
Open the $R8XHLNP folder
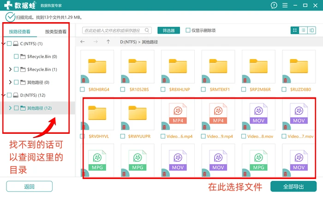tap(178, 66)
